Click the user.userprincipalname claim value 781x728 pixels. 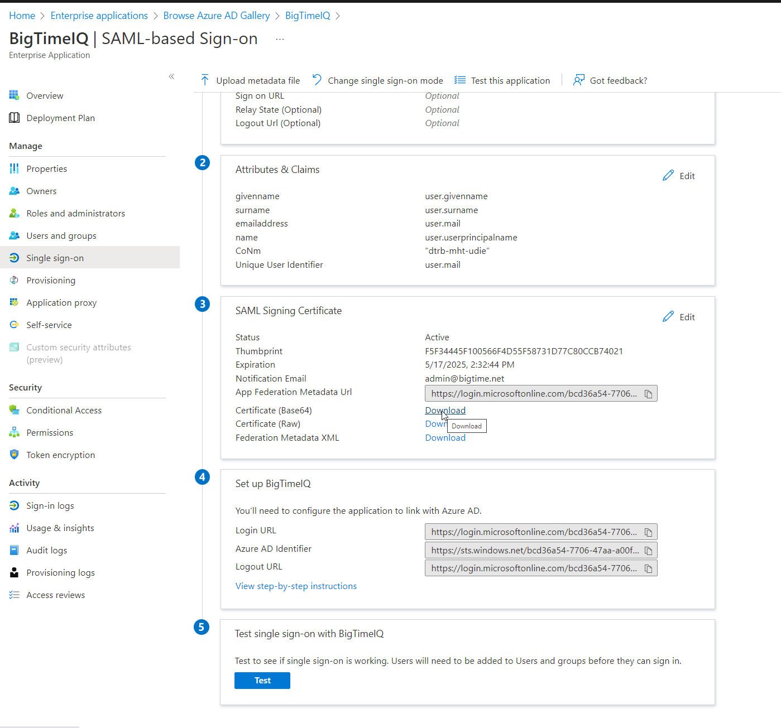[x=471, y=237]
